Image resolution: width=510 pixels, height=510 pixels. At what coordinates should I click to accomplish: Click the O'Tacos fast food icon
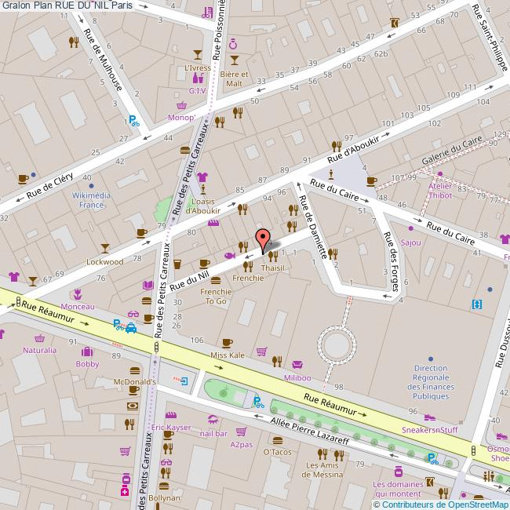[x=277, y=439]
